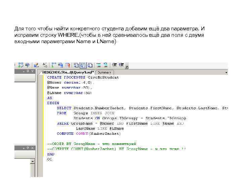Click the Students ON Groups.IDGroupp line
242x182 pixels.
130,118
